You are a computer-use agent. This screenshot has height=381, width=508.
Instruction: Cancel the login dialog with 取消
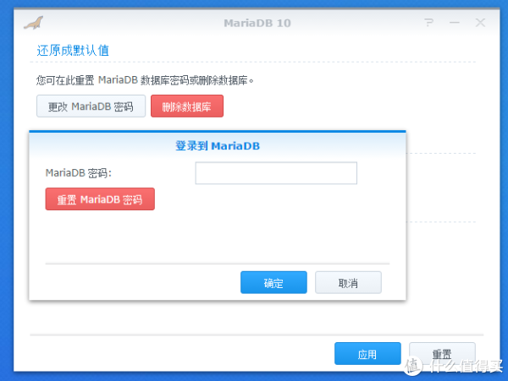(x=348, y=282)
